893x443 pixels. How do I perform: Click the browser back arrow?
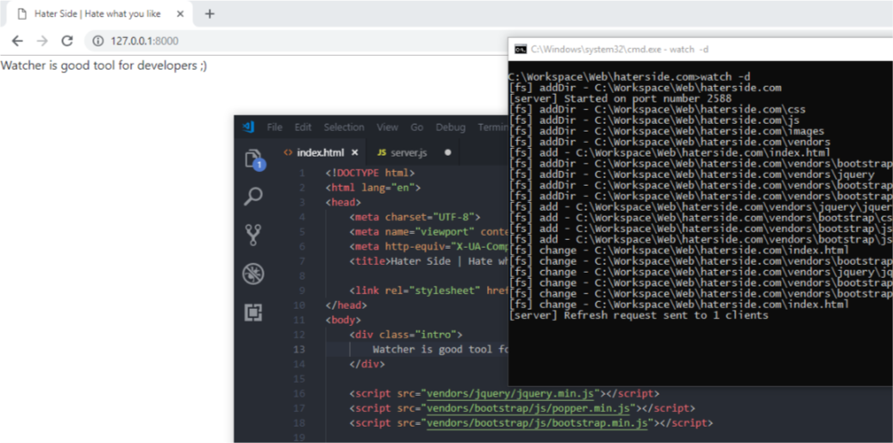coord(17,40)
